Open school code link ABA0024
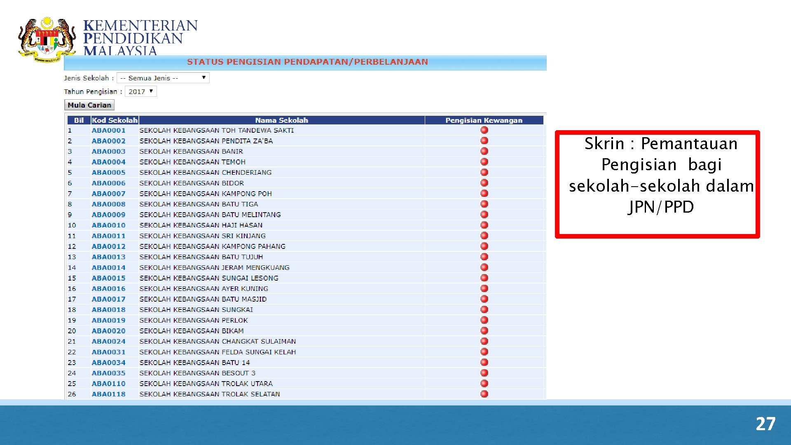Image resolution: width=791 pixels, height=445 pixels. coord(108,341)
